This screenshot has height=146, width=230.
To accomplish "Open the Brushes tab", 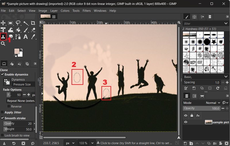I will click(187, 17).
